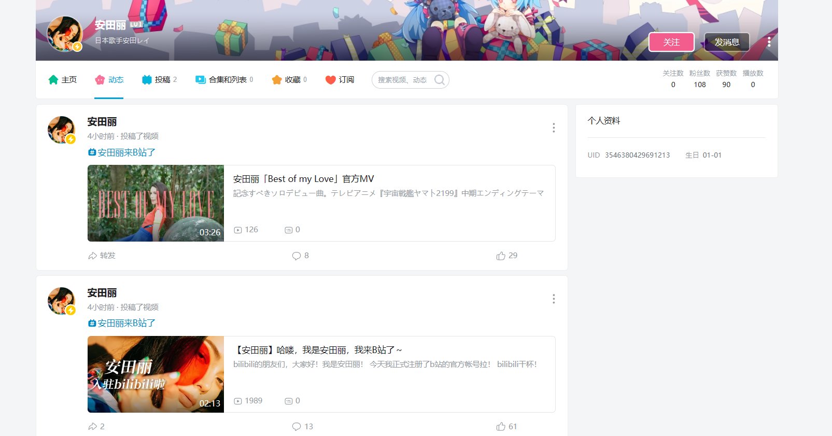Click the LV1 level badge
832x436 pixels.
[136, 24]
